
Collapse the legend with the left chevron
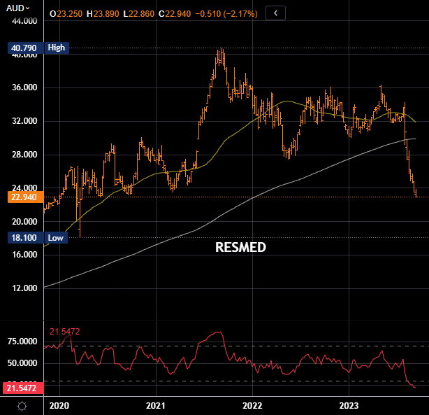point(276,13)
